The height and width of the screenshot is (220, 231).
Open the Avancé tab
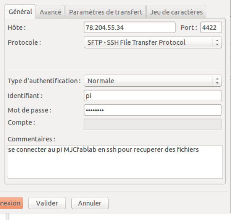pyautogui.click(x=50, y=12)
